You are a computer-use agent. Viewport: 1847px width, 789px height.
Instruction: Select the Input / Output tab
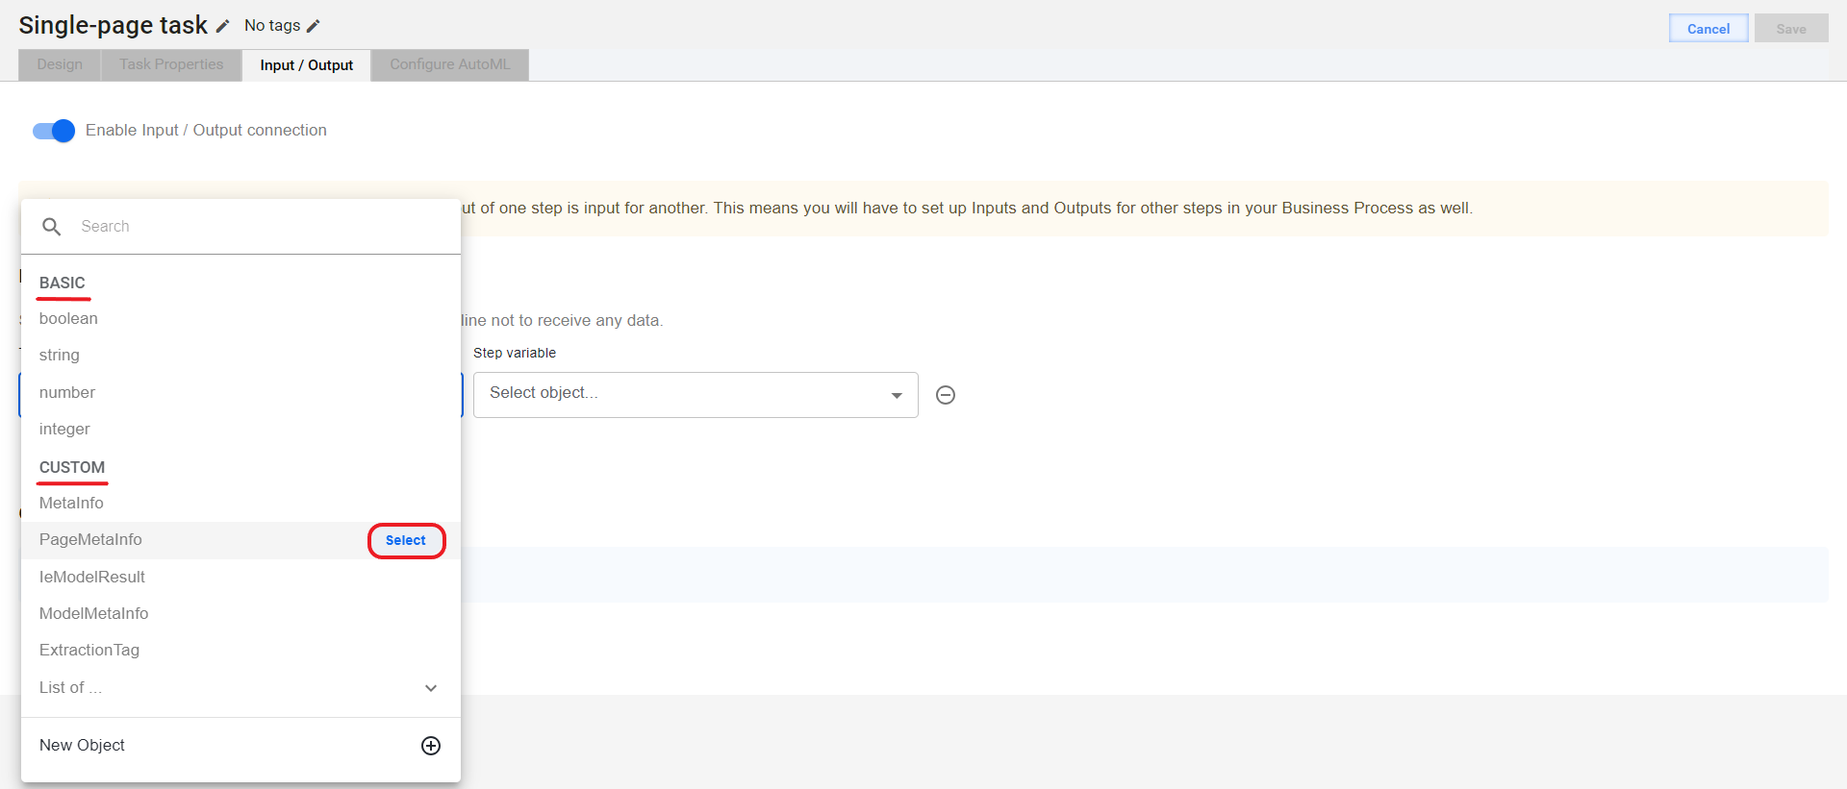(306, 65)
